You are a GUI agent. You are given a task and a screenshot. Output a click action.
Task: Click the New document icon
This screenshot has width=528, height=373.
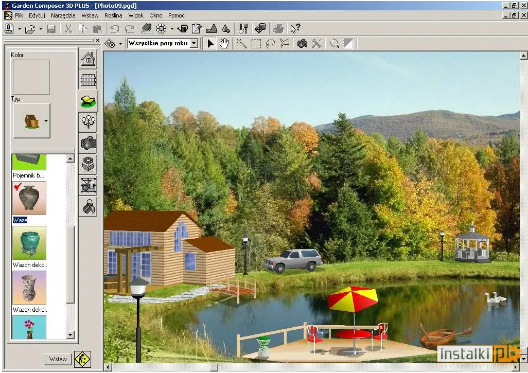click(x=9, y=29)
